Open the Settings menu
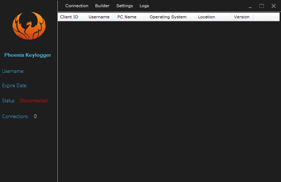Image resolution: width=281 pixels, height=182 pixels. tap(125, 6)
